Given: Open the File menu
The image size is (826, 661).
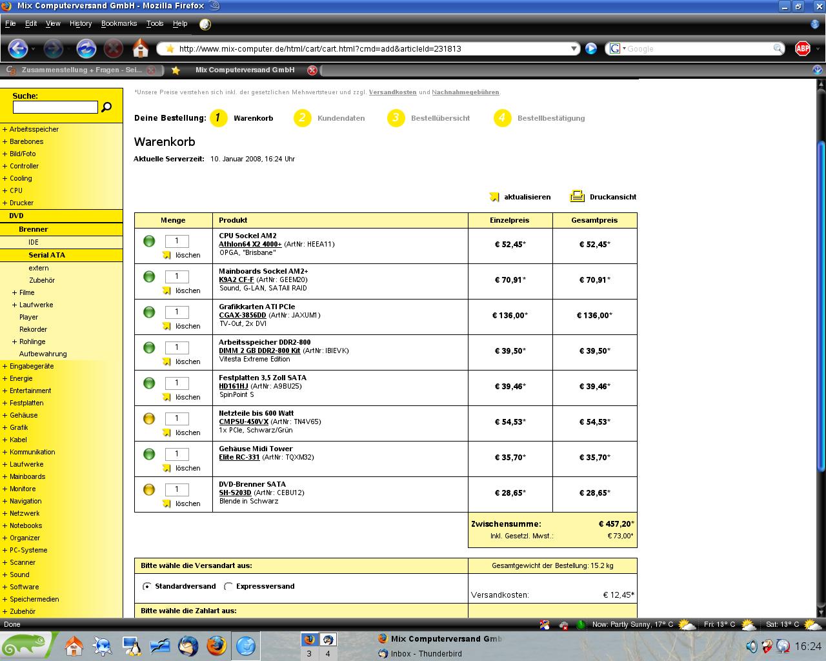Looking at the screenshot, I should pyautogui.click(x=10, y=23).
